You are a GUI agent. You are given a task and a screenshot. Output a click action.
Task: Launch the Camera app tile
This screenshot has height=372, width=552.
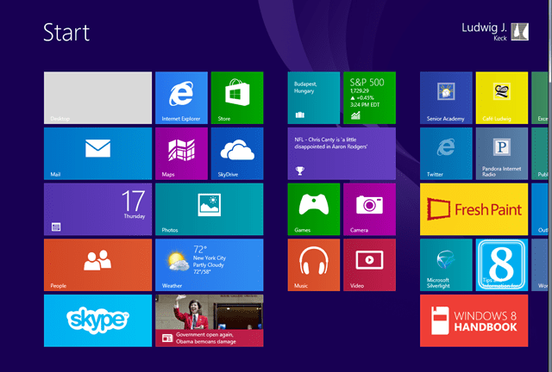pyautogui.click(x=369, y=208)
